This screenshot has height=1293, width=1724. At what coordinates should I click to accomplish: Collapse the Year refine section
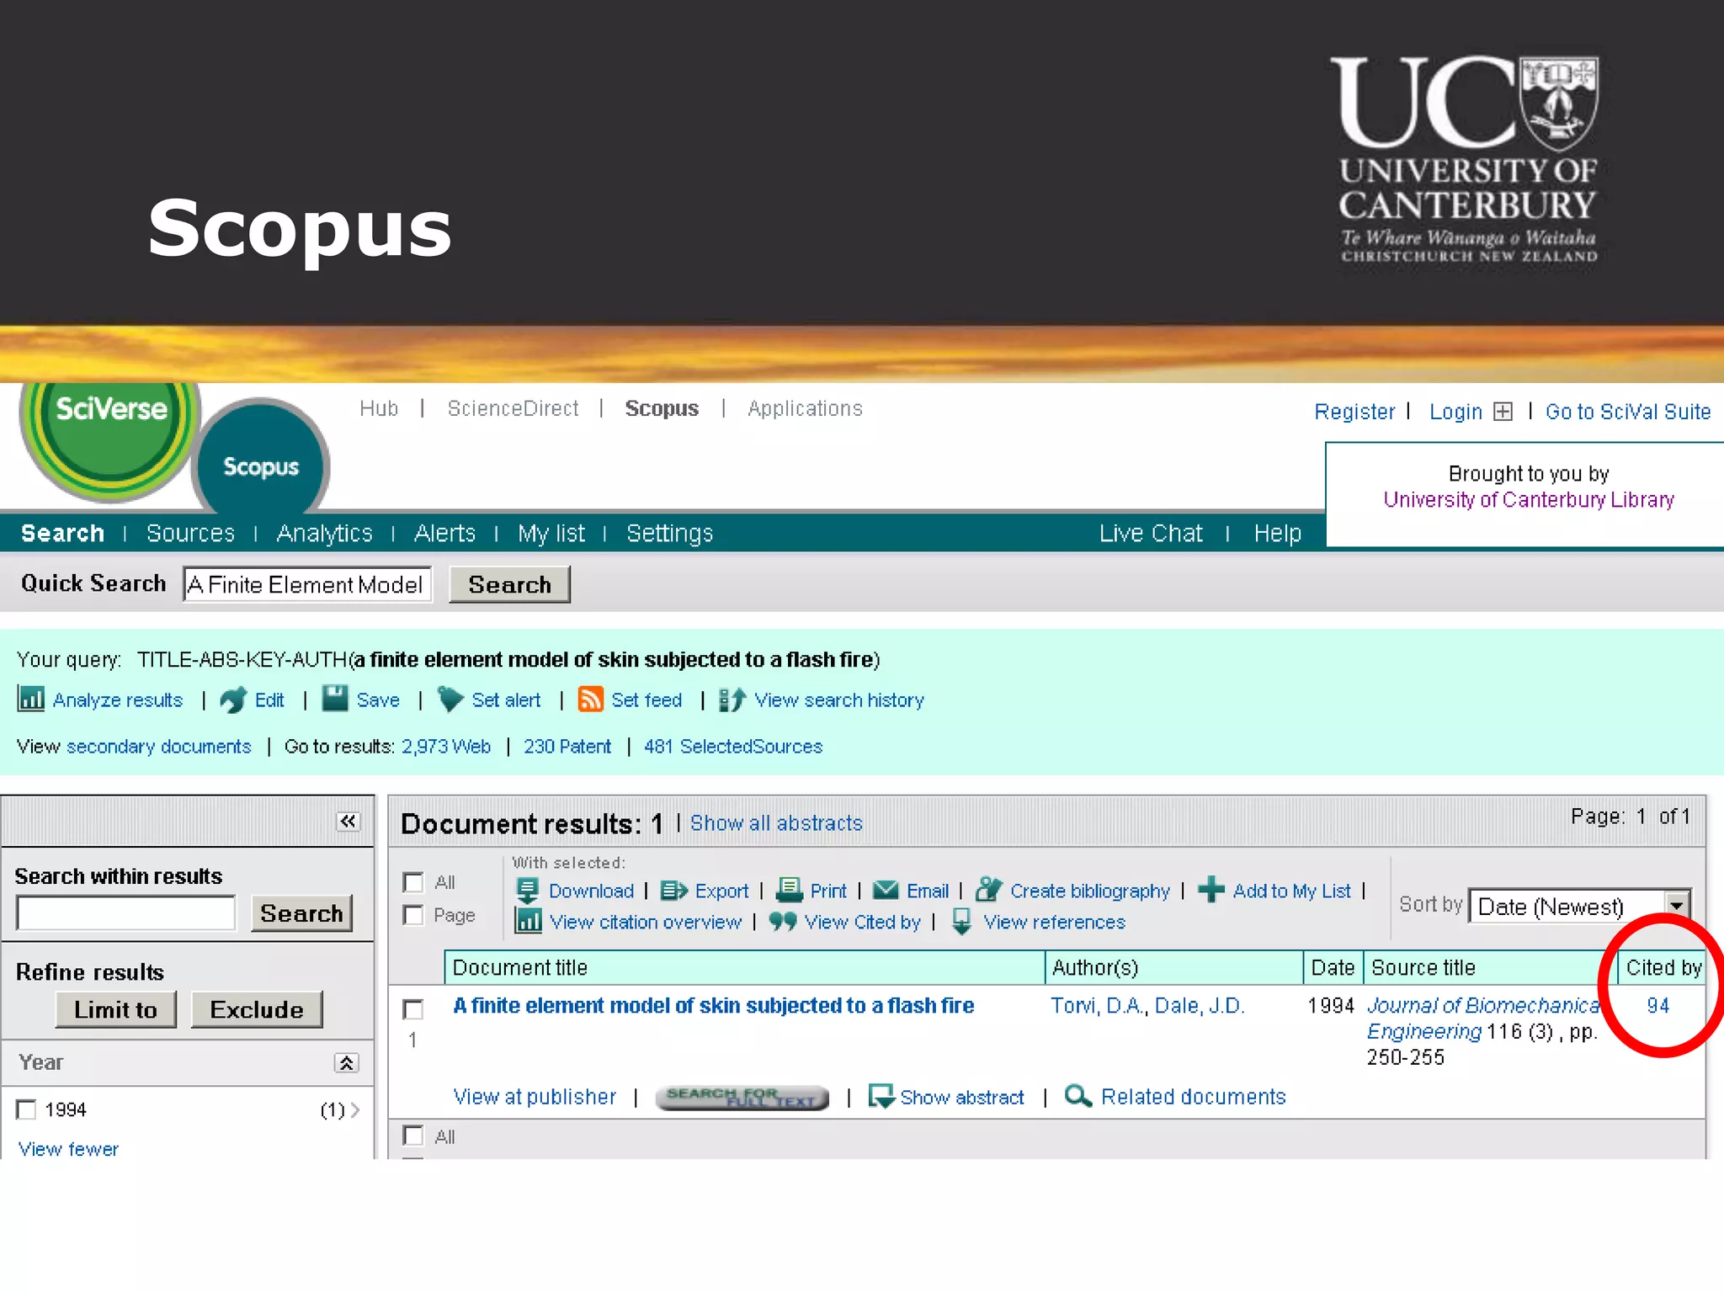[x=347, y=1062]
